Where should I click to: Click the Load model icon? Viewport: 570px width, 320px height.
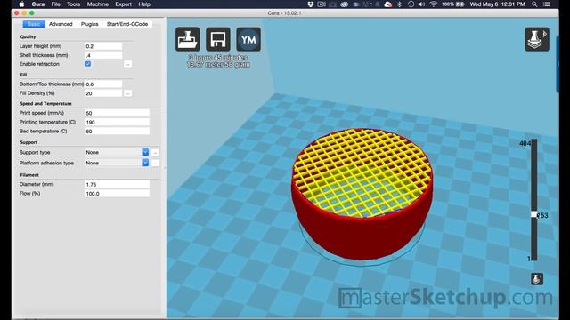tap(188, 39)
